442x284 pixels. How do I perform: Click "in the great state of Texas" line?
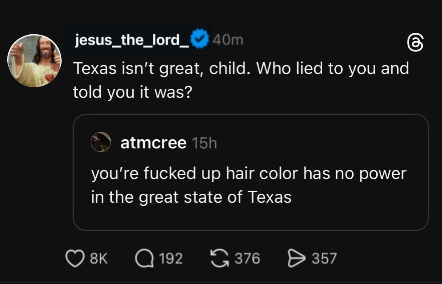pos(191,197)
